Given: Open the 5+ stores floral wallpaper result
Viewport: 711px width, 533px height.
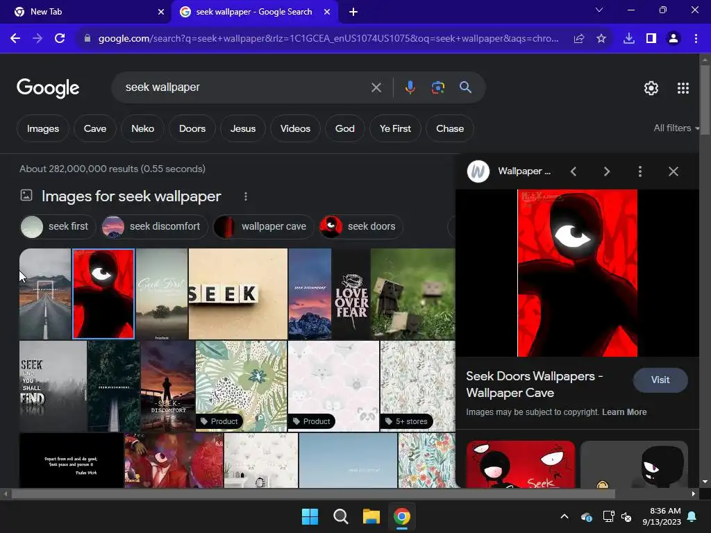Looking at the screenshot, I should coord(417,386).
